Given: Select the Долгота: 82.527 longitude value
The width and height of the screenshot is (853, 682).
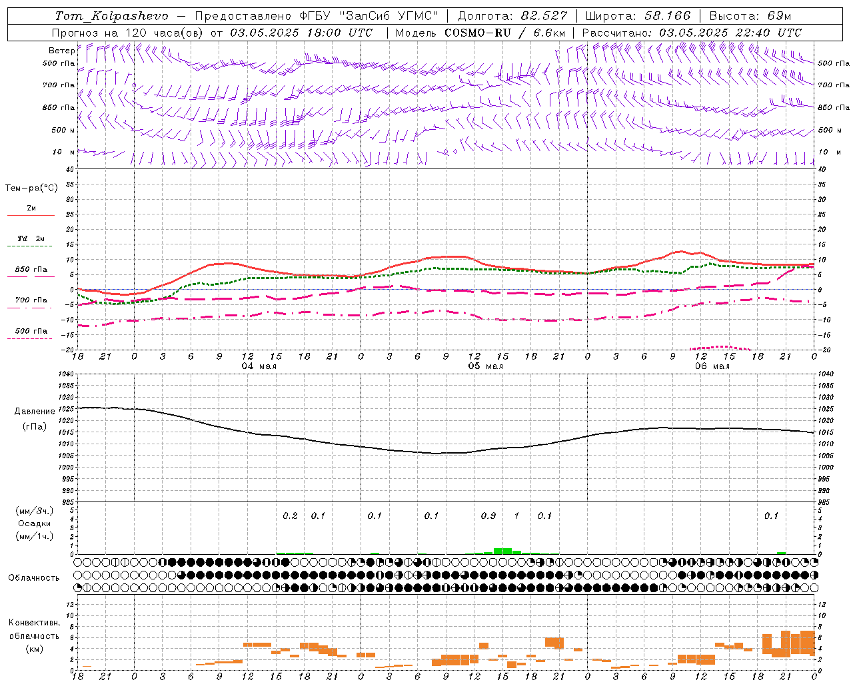Looking at the screenshot, I should (512, 16).
